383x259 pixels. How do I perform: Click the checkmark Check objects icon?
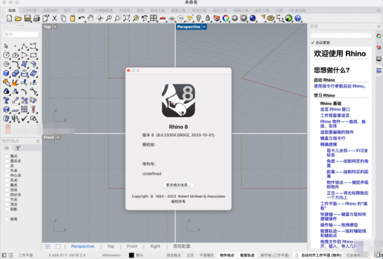point(24,118)
